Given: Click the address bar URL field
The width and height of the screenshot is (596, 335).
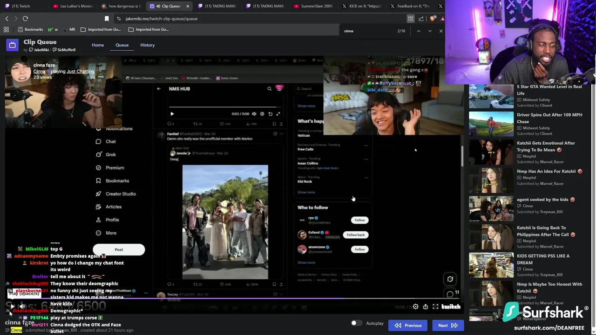Looking at the screenshot, I should (x=261, y=19).
